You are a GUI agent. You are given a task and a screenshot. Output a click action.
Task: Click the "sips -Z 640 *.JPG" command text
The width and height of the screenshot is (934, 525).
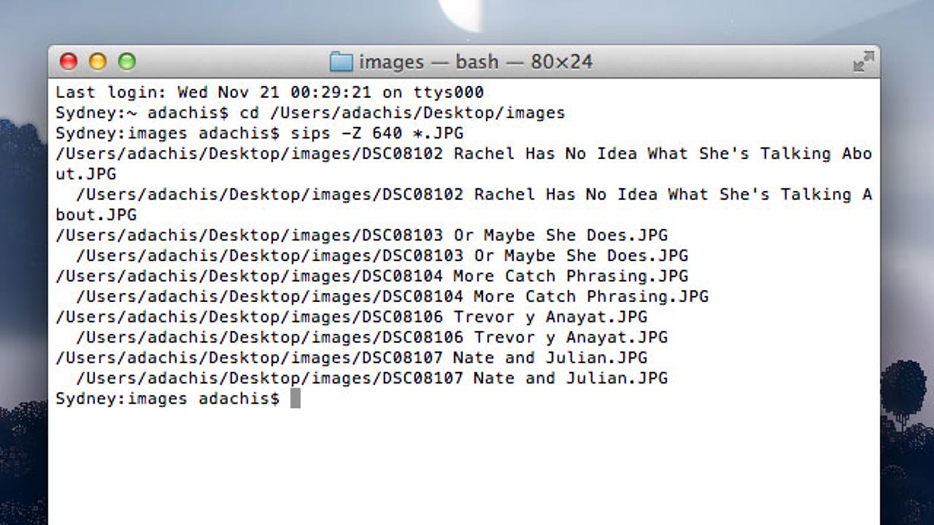(x=377, y=133)
